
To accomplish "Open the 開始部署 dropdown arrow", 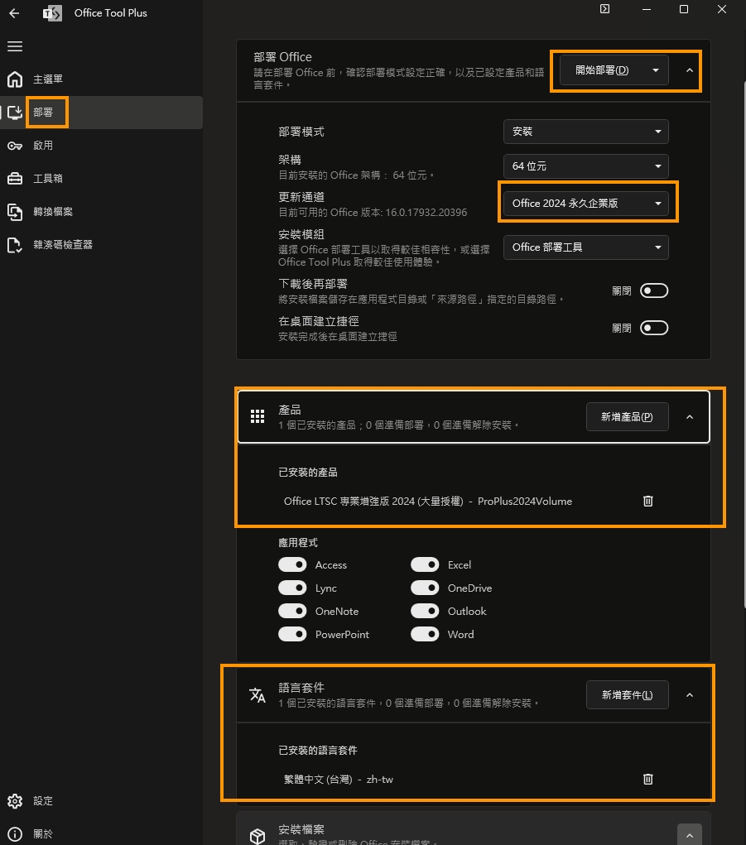I will [x=656, y=70].
